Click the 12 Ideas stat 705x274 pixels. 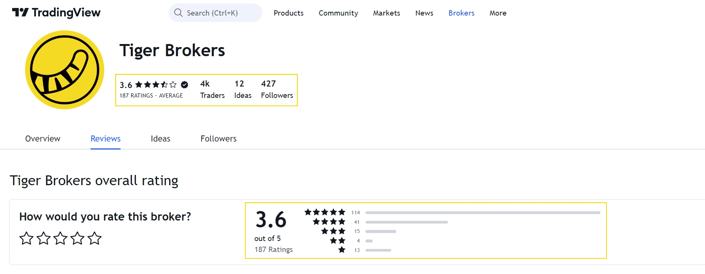pyautogui.click(x=243, y=90)
